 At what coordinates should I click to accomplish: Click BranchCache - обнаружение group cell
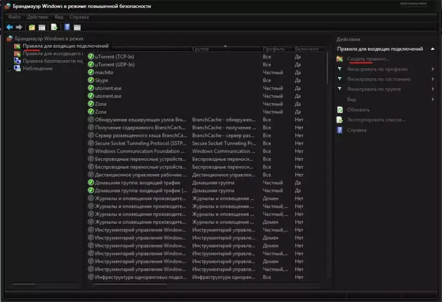point(224,120)
